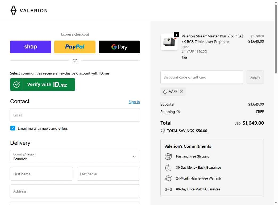Click the struck-through $1,699.00 price
This screenshot has width=278, height=205.
[x=257, y=36]
